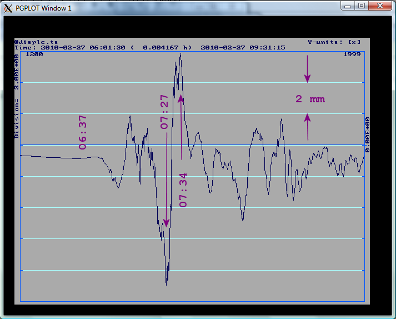
Task: Click the downward arrow head near 07:27
Action: pyautogui.click(x=166, y=222)
